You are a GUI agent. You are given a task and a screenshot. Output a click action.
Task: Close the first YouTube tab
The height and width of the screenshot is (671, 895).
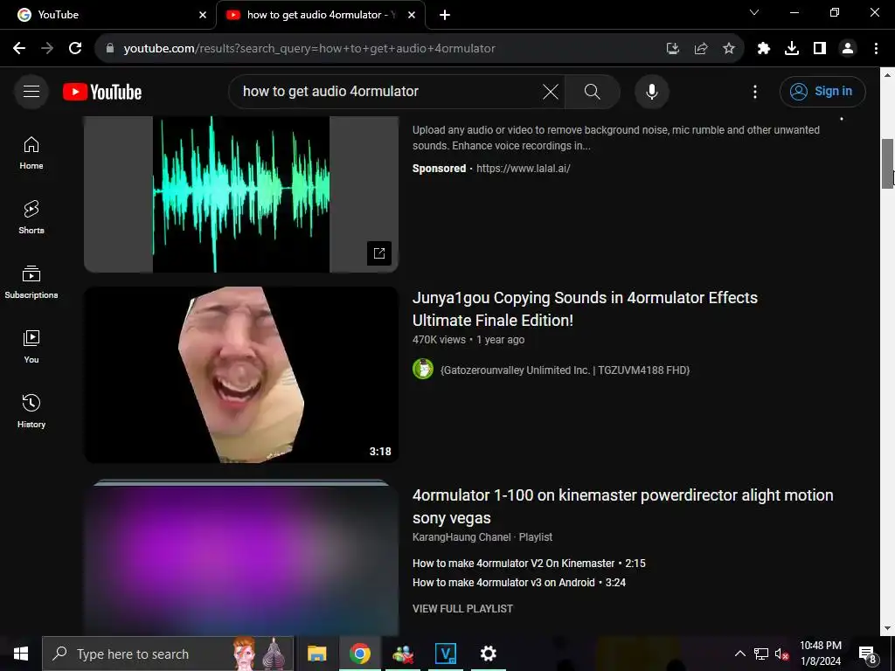pyautogui.click(x=203, y=15)
